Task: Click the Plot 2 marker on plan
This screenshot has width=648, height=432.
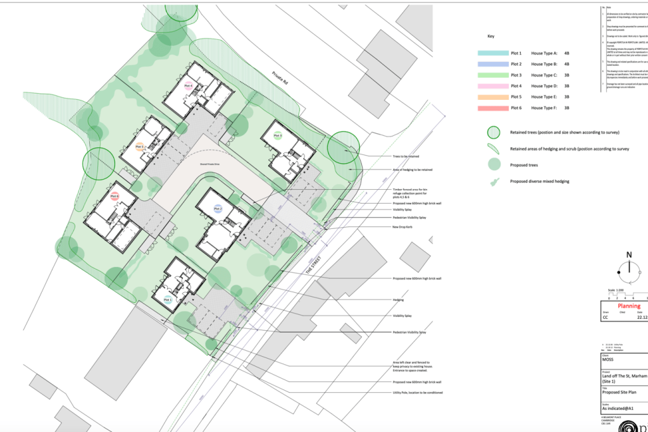Action: click(x=218, y=208)
